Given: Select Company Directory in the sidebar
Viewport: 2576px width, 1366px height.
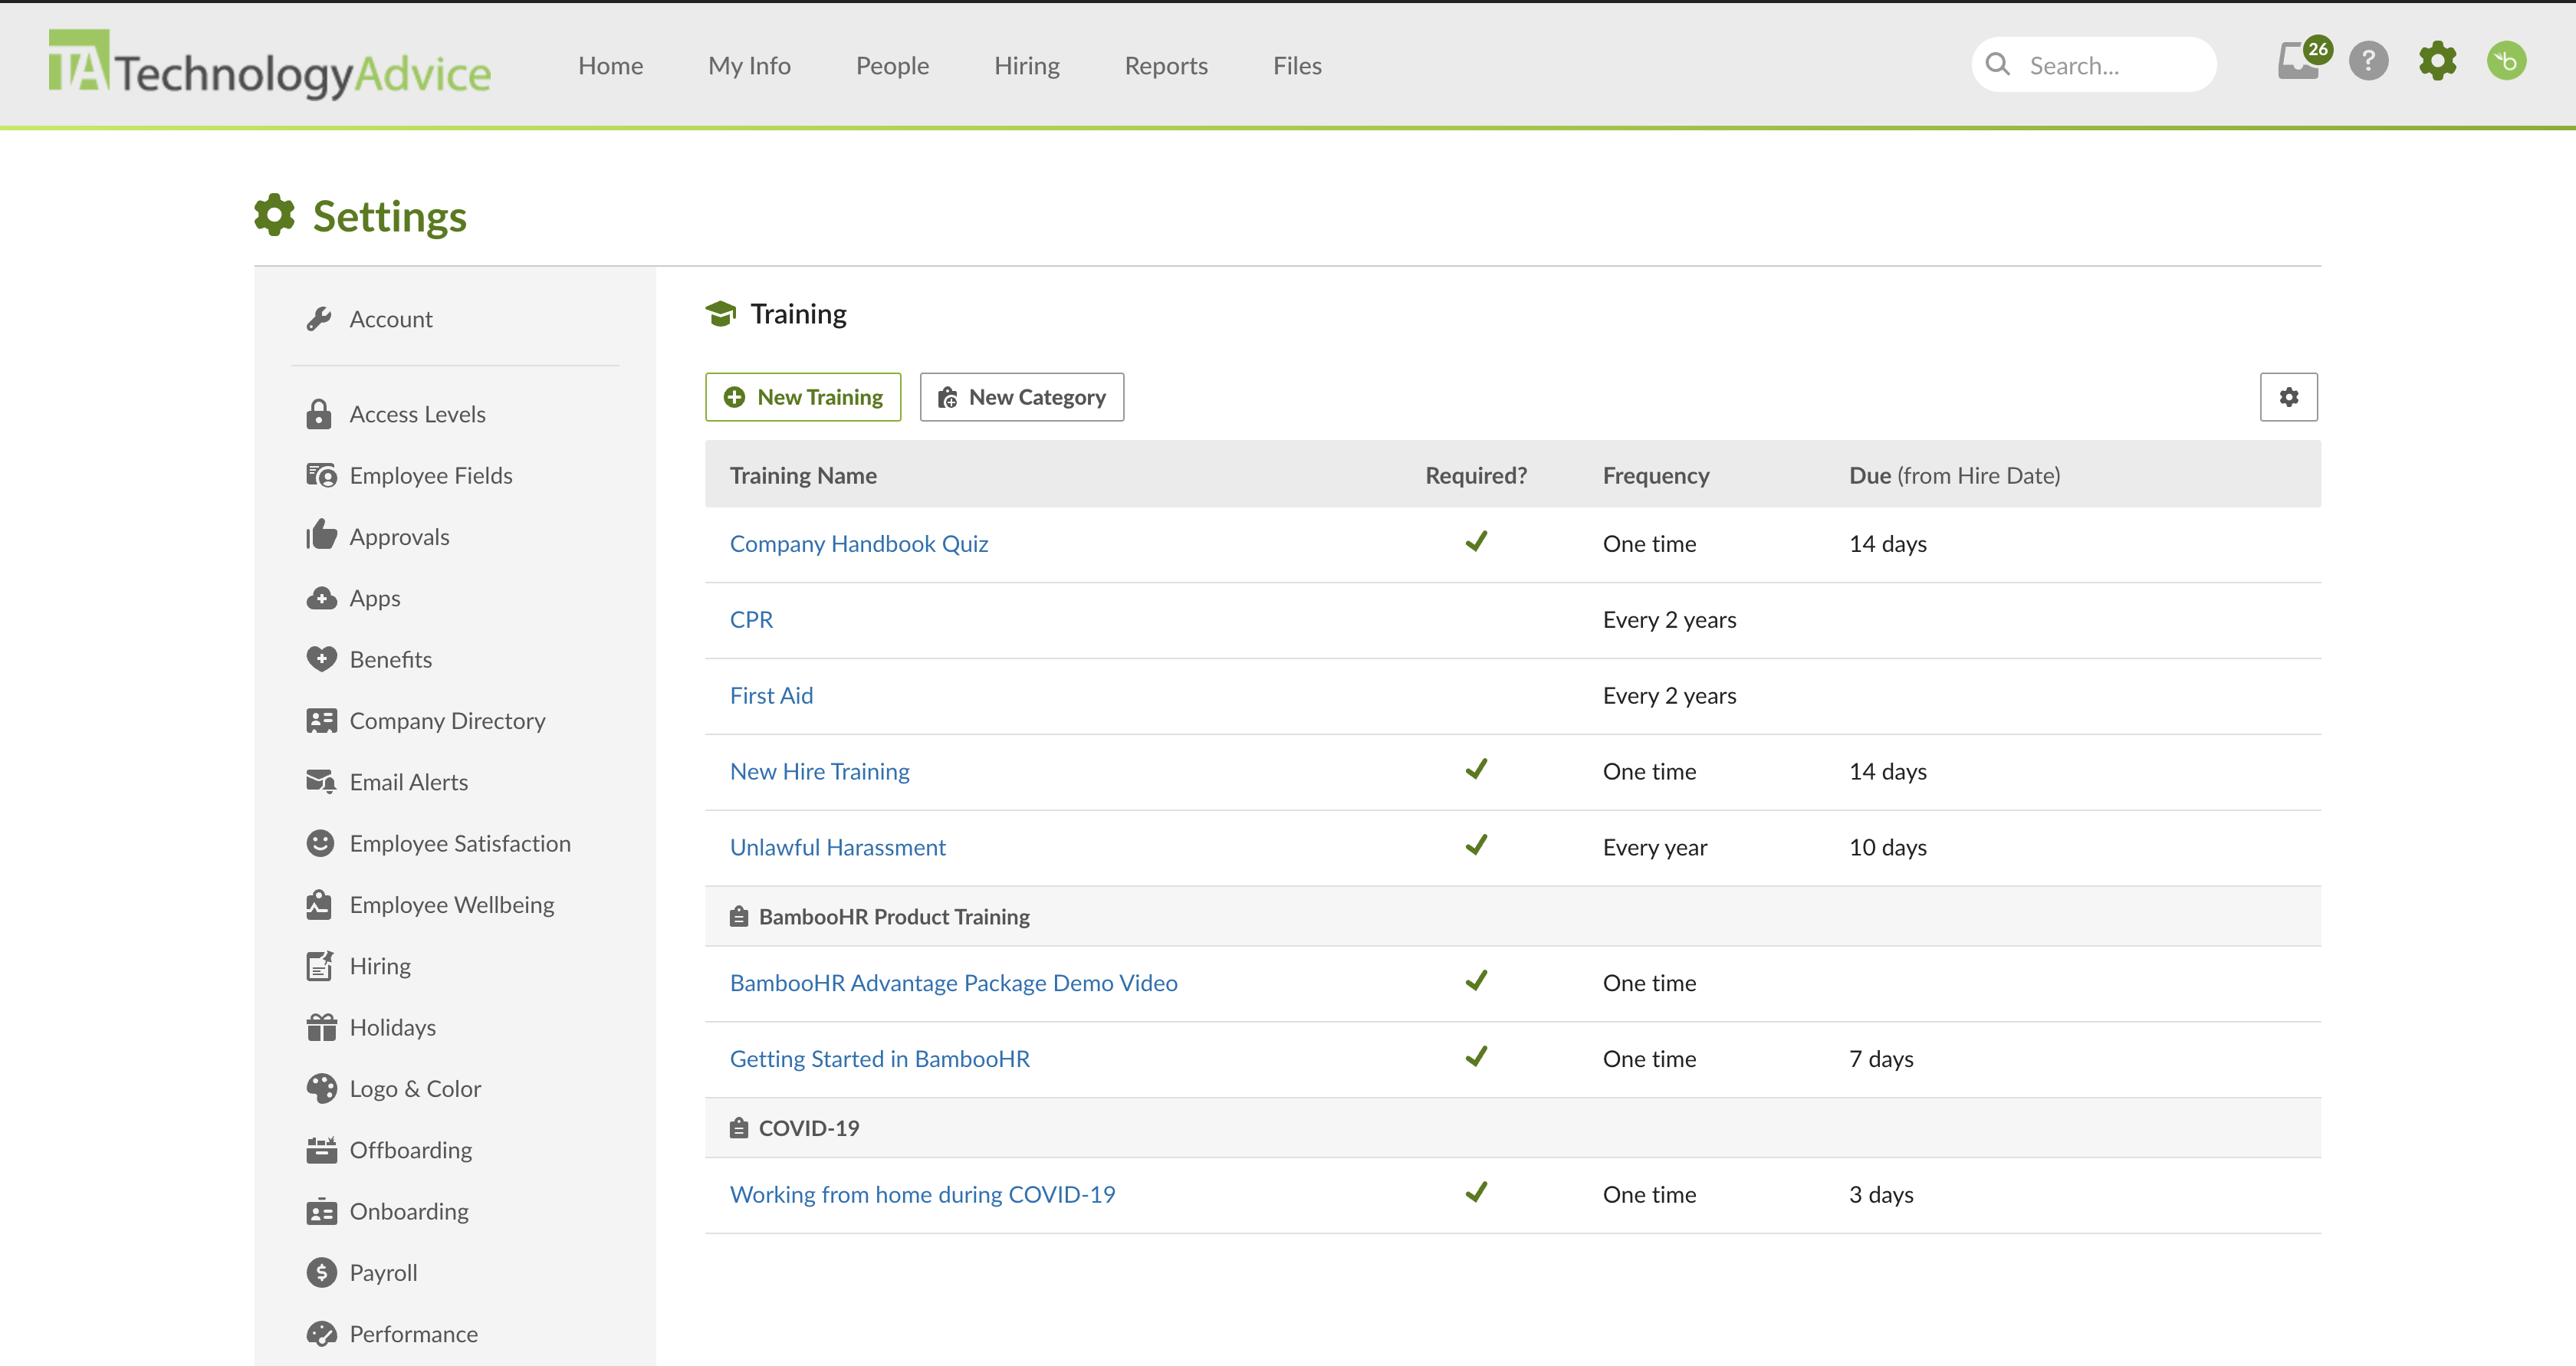Looking at the screenshot, I should 447,721.
